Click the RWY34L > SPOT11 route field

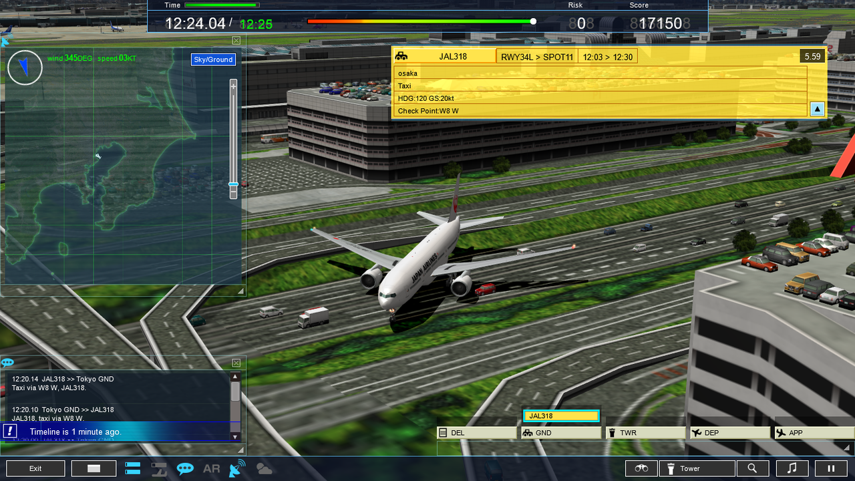[x=537, y=57]
